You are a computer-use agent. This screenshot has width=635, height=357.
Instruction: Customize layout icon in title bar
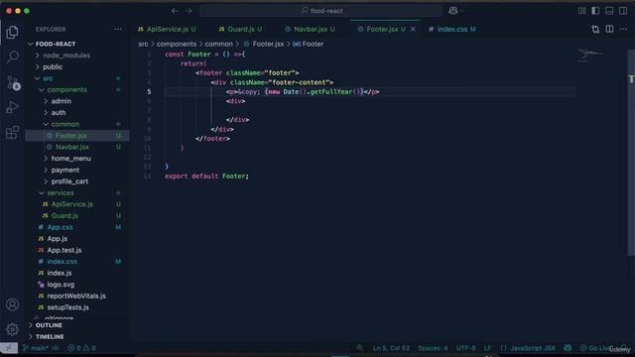point(582,11)
